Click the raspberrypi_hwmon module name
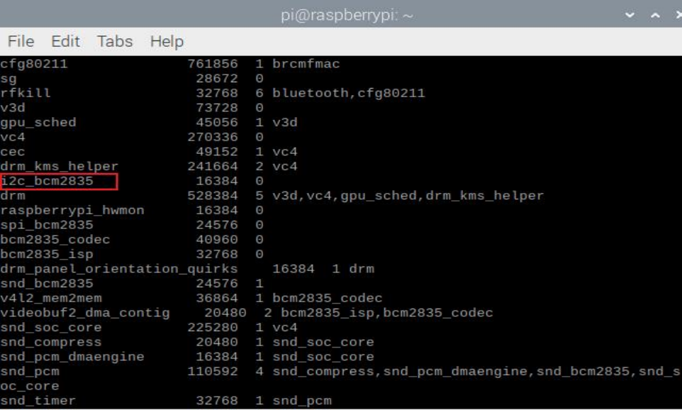The image size is (682, 410). tap(72, 210)
